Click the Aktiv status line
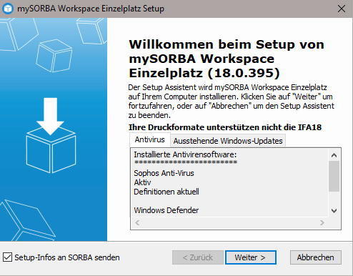Image resolution: width=353 pixels, height=276 pixels. [142, 182]
